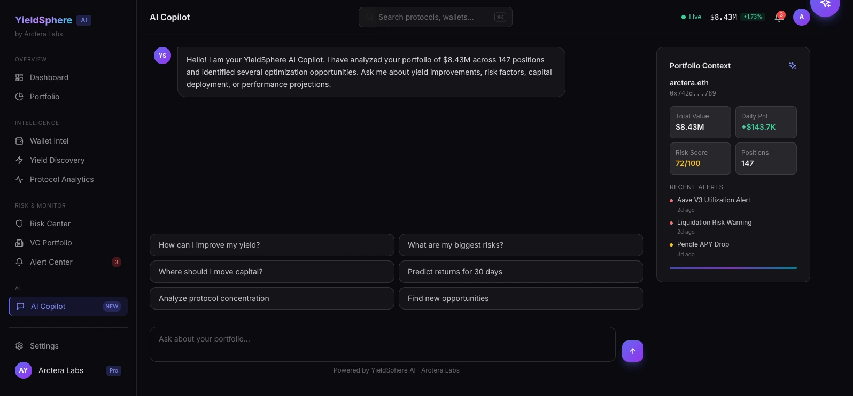Click wallet address 0x742d...789
This screenshot has height=396, width=853.
point(693,93)
